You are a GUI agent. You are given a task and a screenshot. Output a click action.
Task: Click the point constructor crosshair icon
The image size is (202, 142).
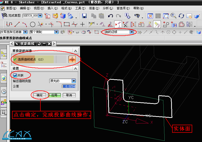pyautogui.click(x=72, y=59)
